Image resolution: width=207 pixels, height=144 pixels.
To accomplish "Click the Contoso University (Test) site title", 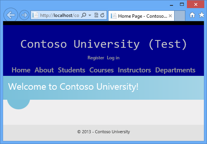I will click(103, 44).
